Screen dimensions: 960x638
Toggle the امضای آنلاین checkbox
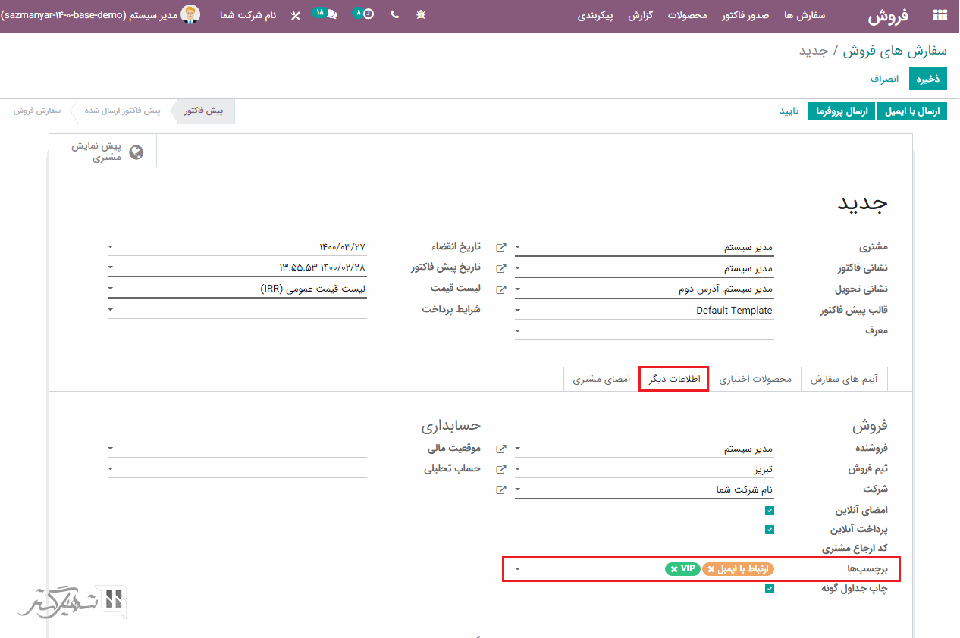coord(769,511)
